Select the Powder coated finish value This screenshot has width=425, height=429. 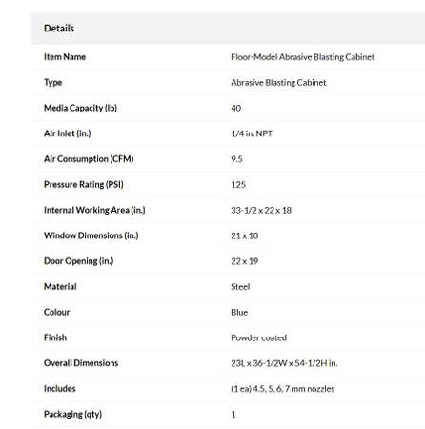(x=259, y=337)
